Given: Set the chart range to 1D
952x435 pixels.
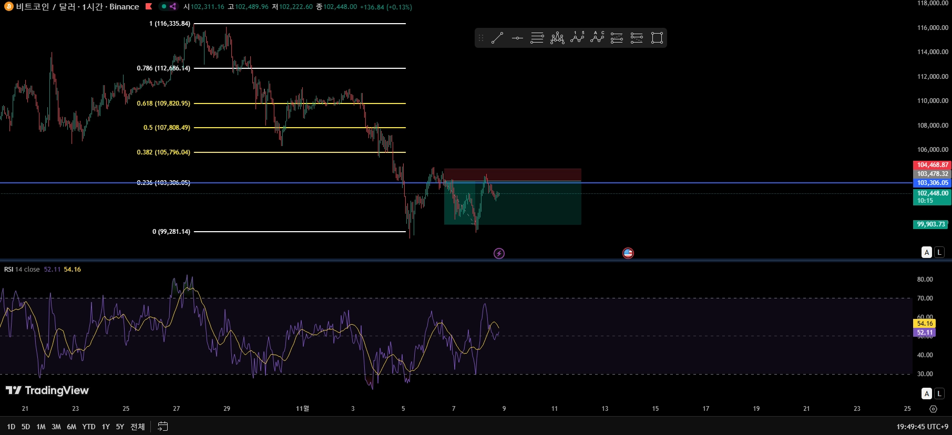Looking at the screenshot, I should pos(11,427).
